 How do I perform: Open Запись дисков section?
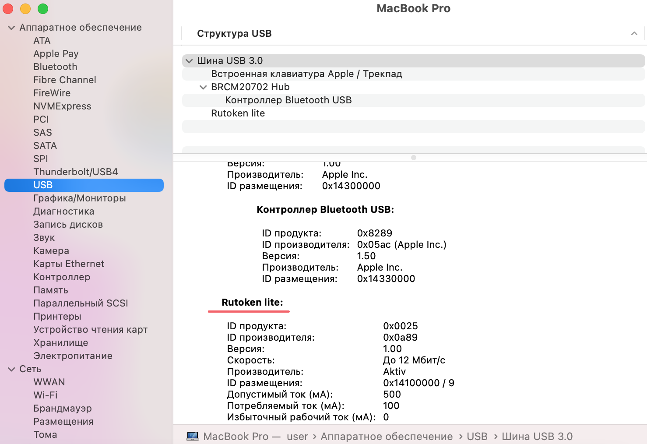[x=68, y=225]
